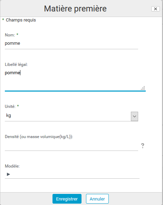Open the density help question mark
Viewport: 163px width, 205px height.
click(143, 146)
